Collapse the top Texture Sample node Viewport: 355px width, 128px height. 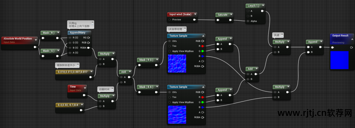pyautogui.click(x=203, y=36)
